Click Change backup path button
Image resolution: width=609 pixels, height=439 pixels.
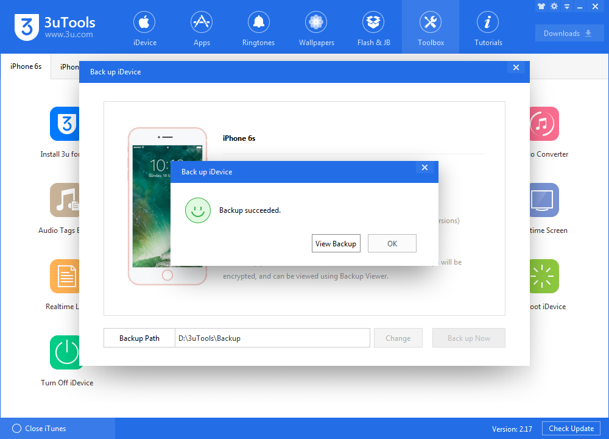click(398, 338)
